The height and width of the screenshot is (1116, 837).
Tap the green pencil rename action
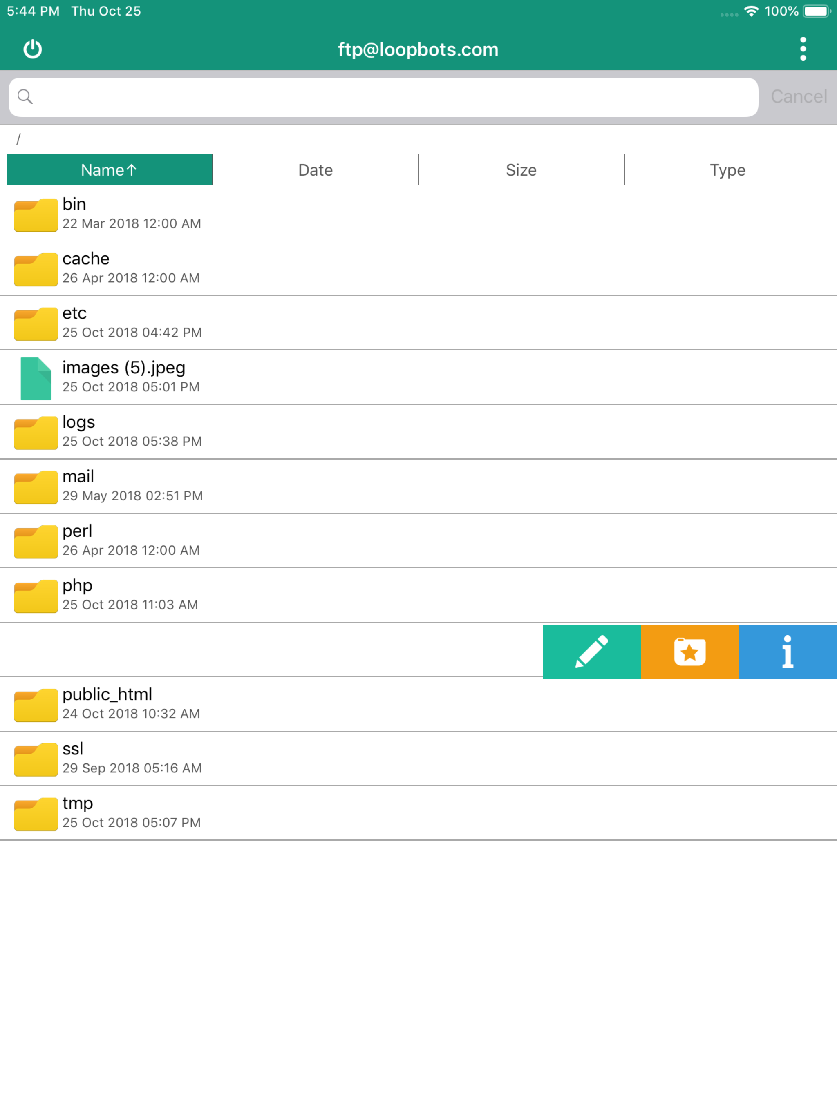(x=591, y=651)
